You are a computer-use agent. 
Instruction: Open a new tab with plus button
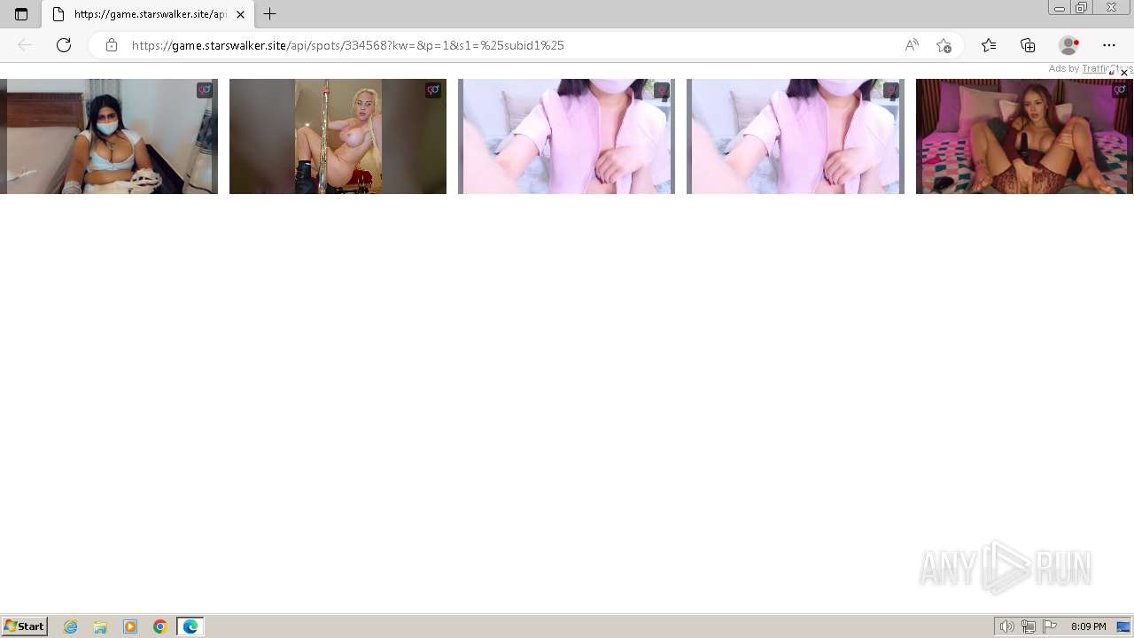270,14
